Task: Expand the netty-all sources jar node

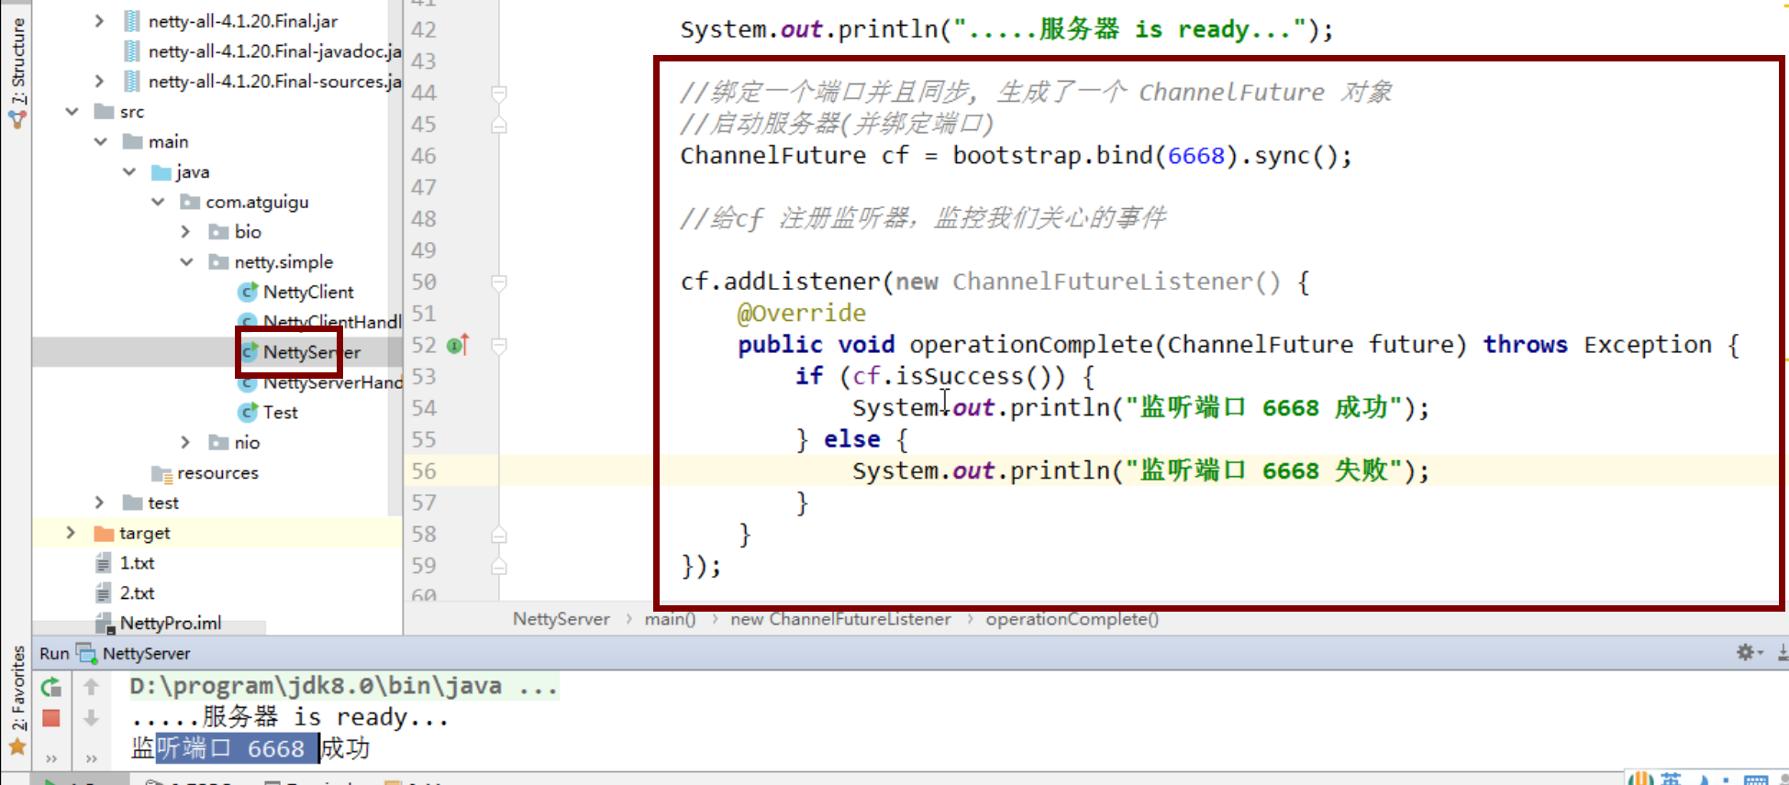Action: [x=99, y=81]
